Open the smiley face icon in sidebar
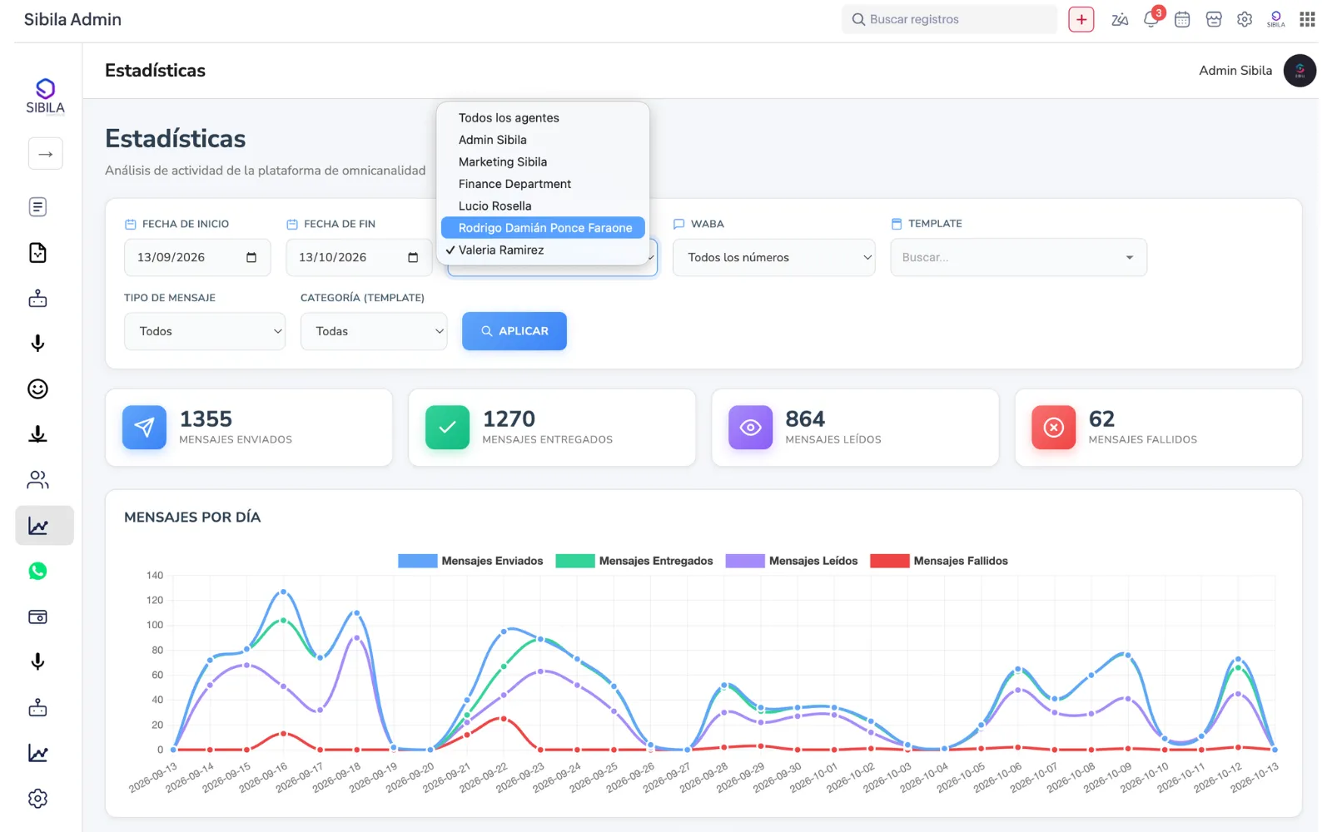The height and width of the screenshot is (832, 1332). pyautogui.click(x=37, y=389)
